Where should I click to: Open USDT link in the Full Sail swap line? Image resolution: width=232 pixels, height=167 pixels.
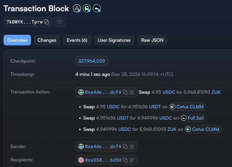[123, 118]
